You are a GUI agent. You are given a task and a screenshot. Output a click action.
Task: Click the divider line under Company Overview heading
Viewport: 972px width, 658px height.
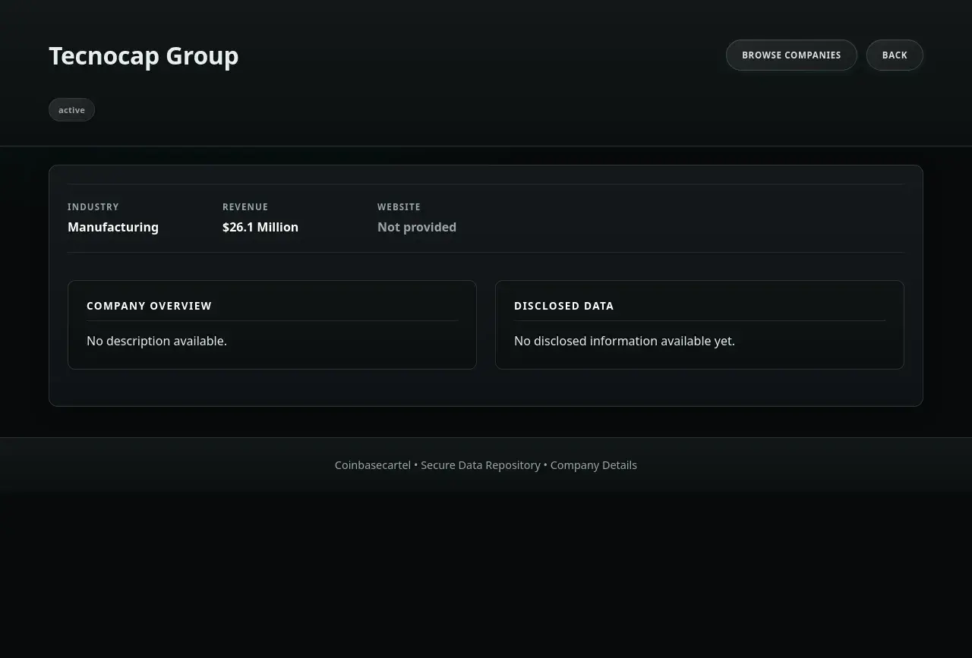click(272, 321)
